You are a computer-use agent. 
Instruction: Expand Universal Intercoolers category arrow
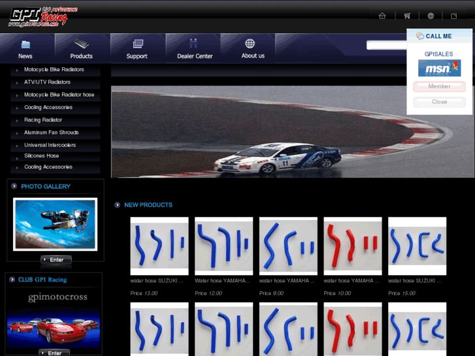pyautogui.click(x=17, y=146)
